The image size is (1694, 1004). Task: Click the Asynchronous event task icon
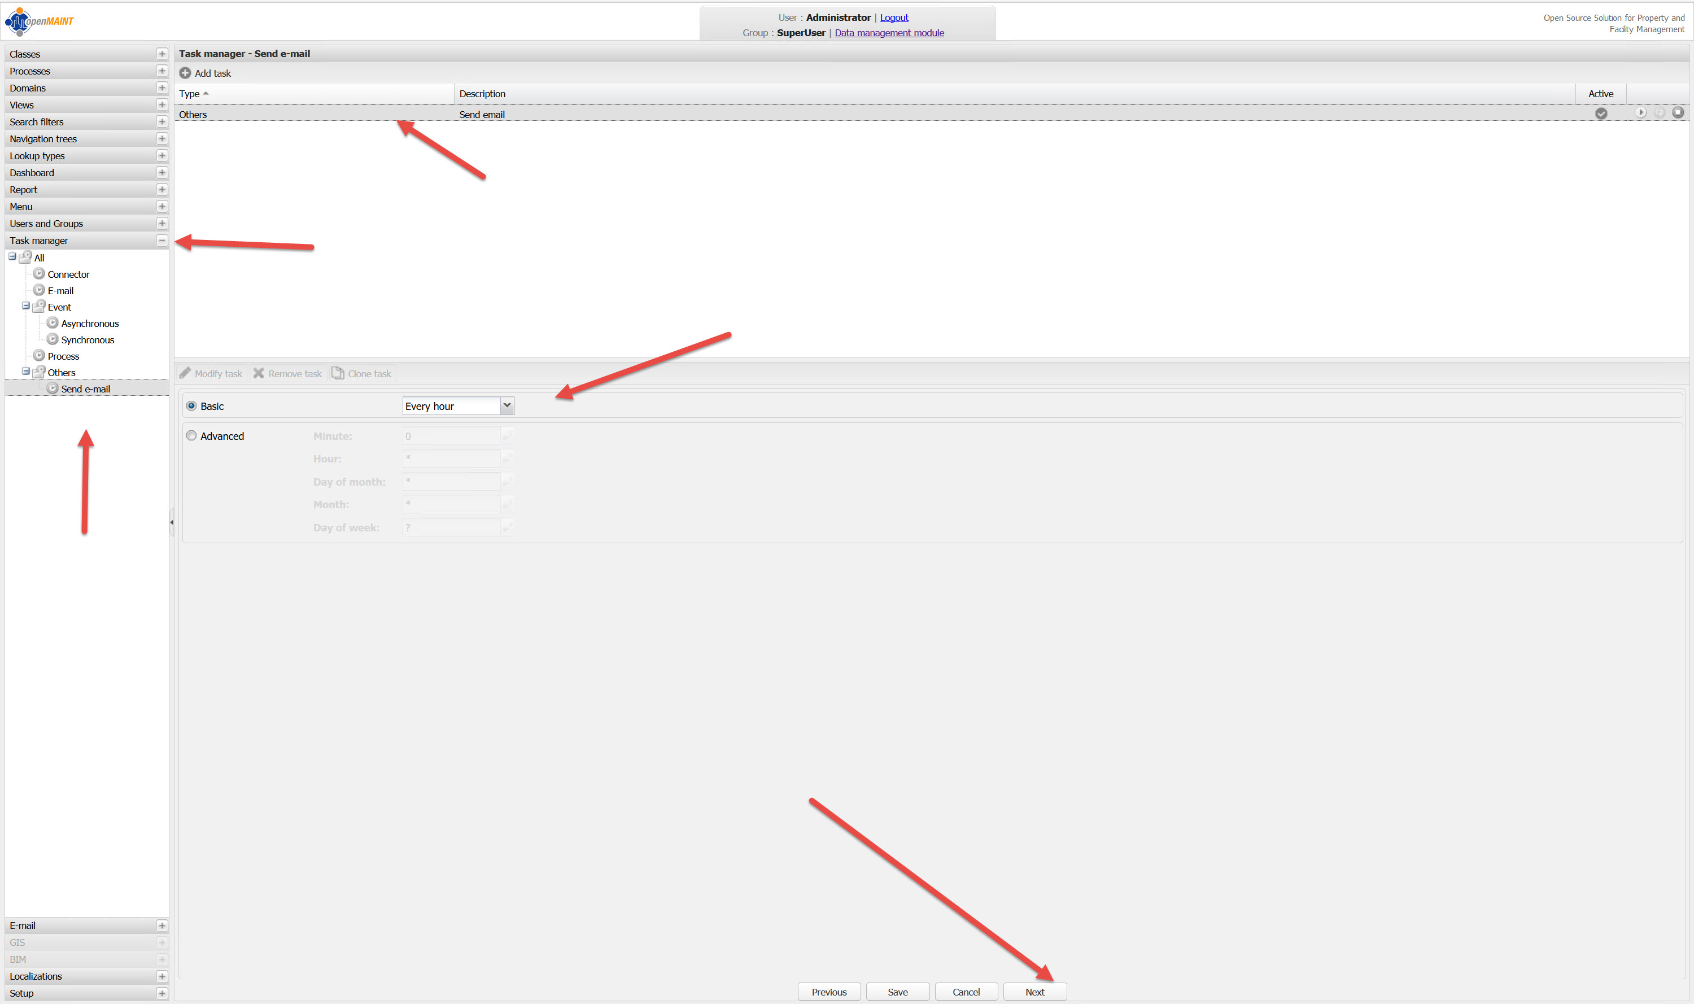(x=53, y=324)
